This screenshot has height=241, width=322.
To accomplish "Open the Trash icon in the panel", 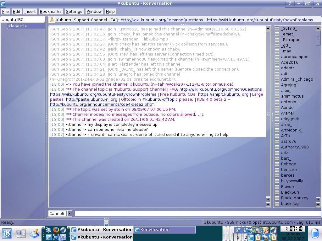I will [x=315, y=233].
